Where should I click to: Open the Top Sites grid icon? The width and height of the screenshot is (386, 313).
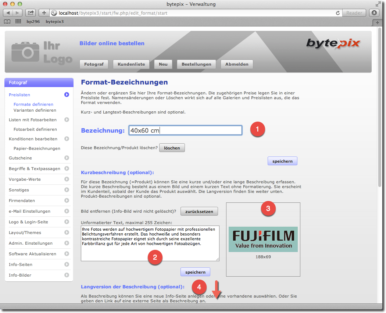pyautogui.click(x=18, y=22)
